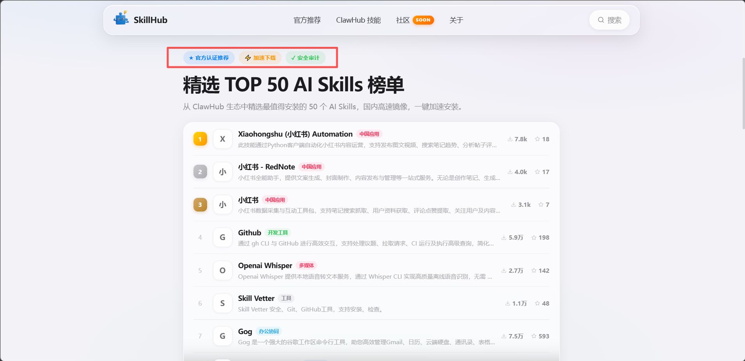Viewport: 745px width, 361px height.
Task: Click the SkillHub puzzle logo icon
Action: tap(121, 18)
